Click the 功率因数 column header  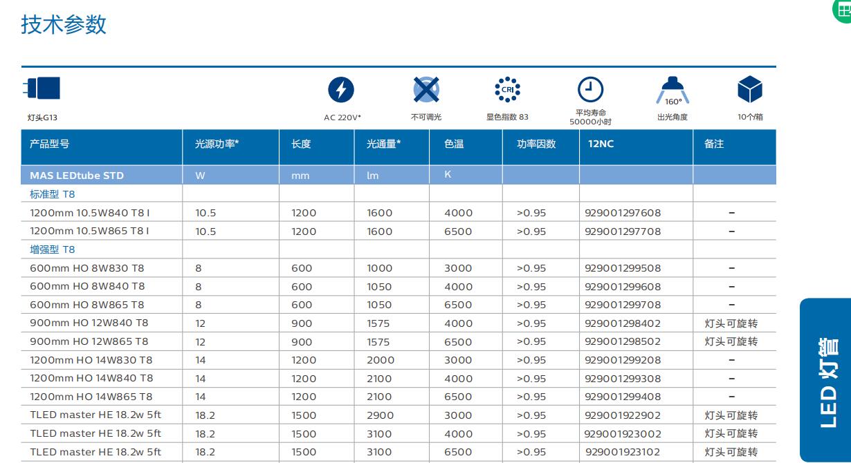coord(536,144)
